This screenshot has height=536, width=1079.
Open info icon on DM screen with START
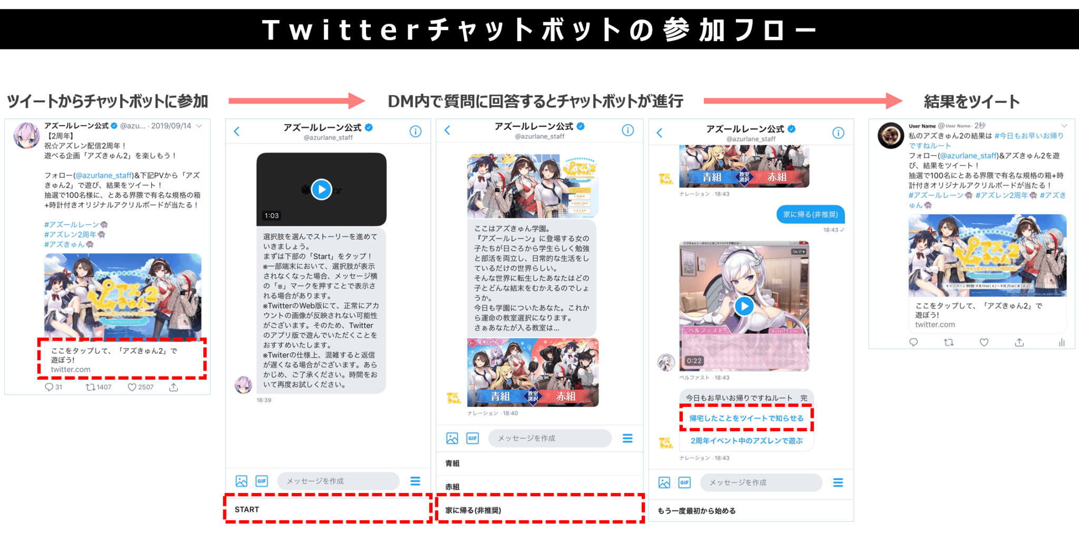416,132
